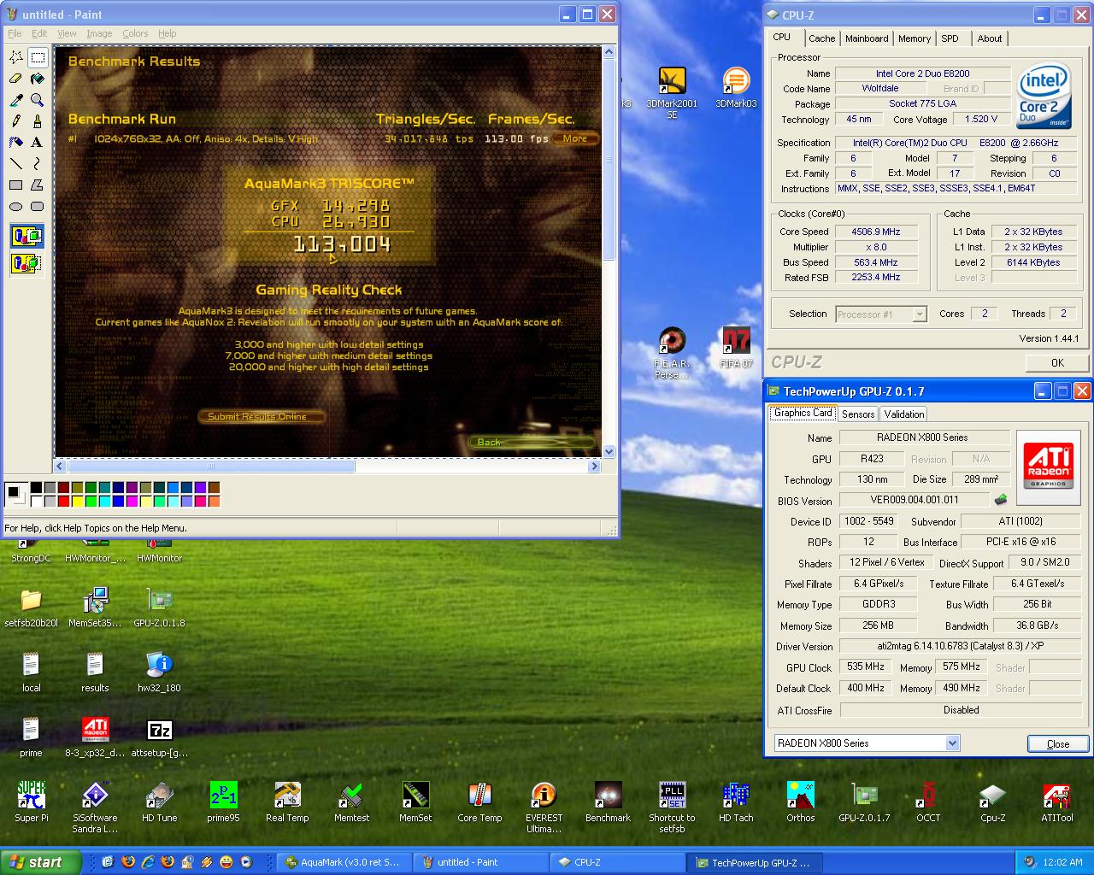Pick the Airbrush spray can tool
This screenshot has height=875, width=1094.
click(x=16, y=143)
